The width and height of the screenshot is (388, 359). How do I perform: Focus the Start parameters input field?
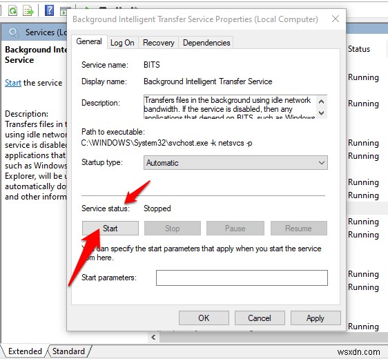point(242,278)
